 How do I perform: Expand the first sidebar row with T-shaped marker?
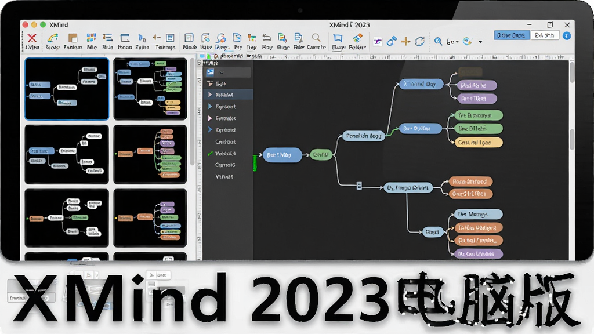click(x=210, y=83)
